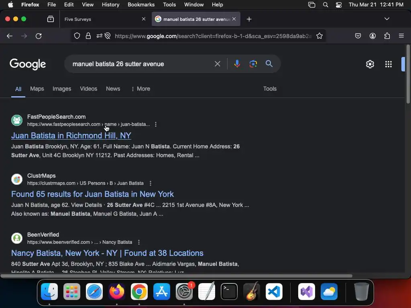Open the Firefox account icon
Viewport: 411px width, 308px height.
(x=372, y=36)
